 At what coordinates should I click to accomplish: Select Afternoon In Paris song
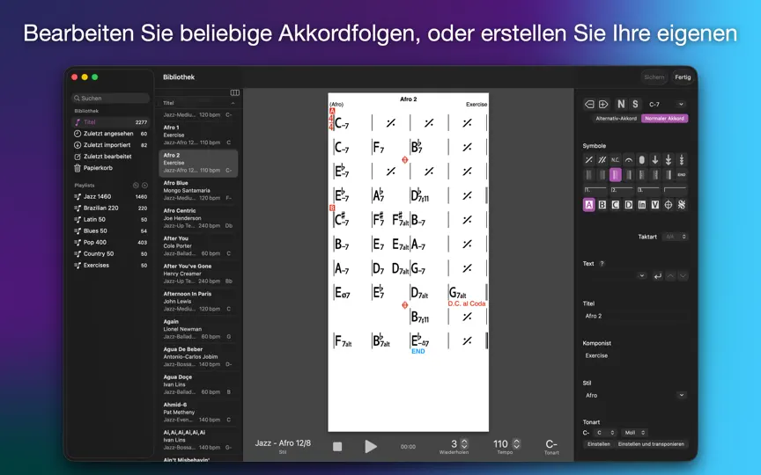pos(198,301)
